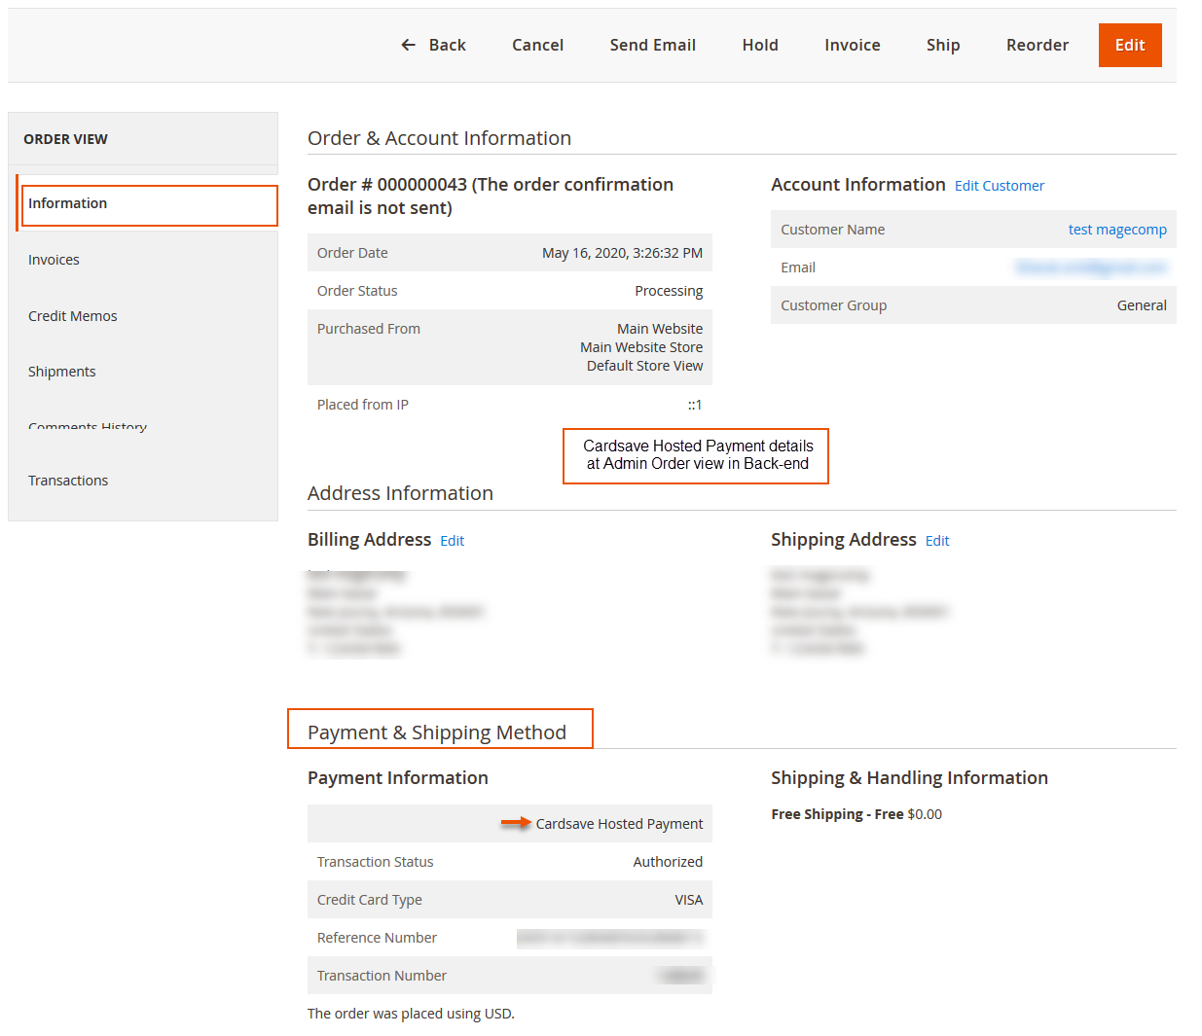Open the Transactions tab

tap(68, 480)
